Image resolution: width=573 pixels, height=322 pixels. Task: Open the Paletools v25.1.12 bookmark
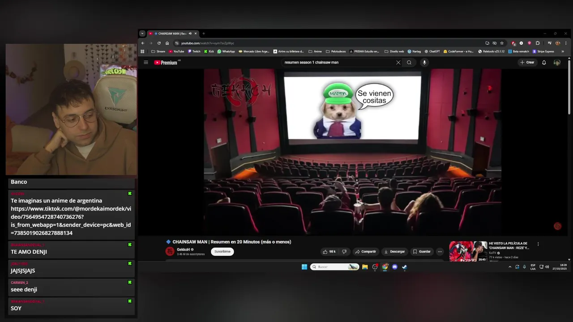(491, 51)
